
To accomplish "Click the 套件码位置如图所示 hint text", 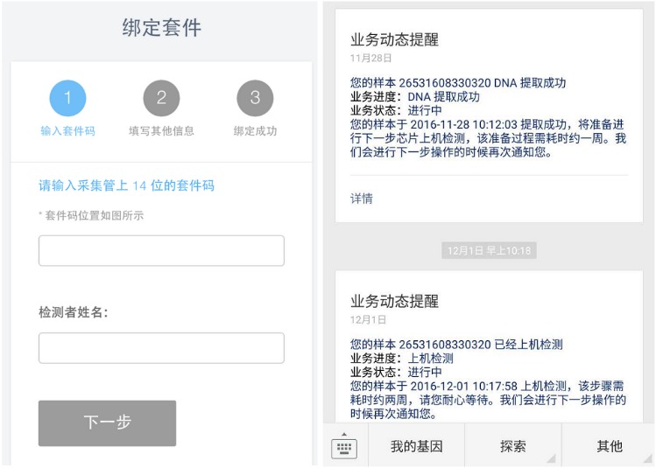I will tap(91, 215).
